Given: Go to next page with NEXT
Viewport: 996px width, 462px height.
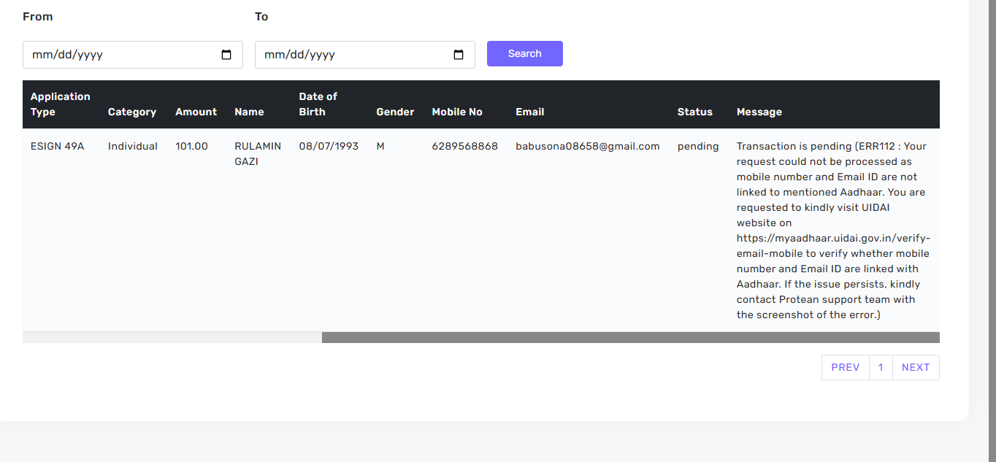Looking at the screenshot, I should coord(916,368).
